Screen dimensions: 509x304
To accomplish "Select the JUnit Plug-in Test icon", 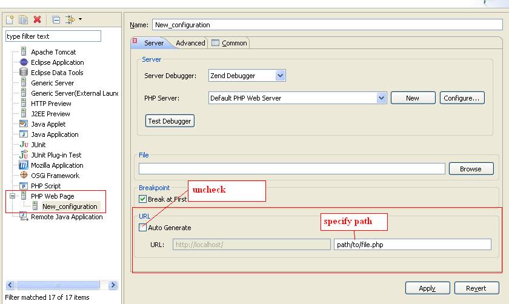I will pos(24,154).
